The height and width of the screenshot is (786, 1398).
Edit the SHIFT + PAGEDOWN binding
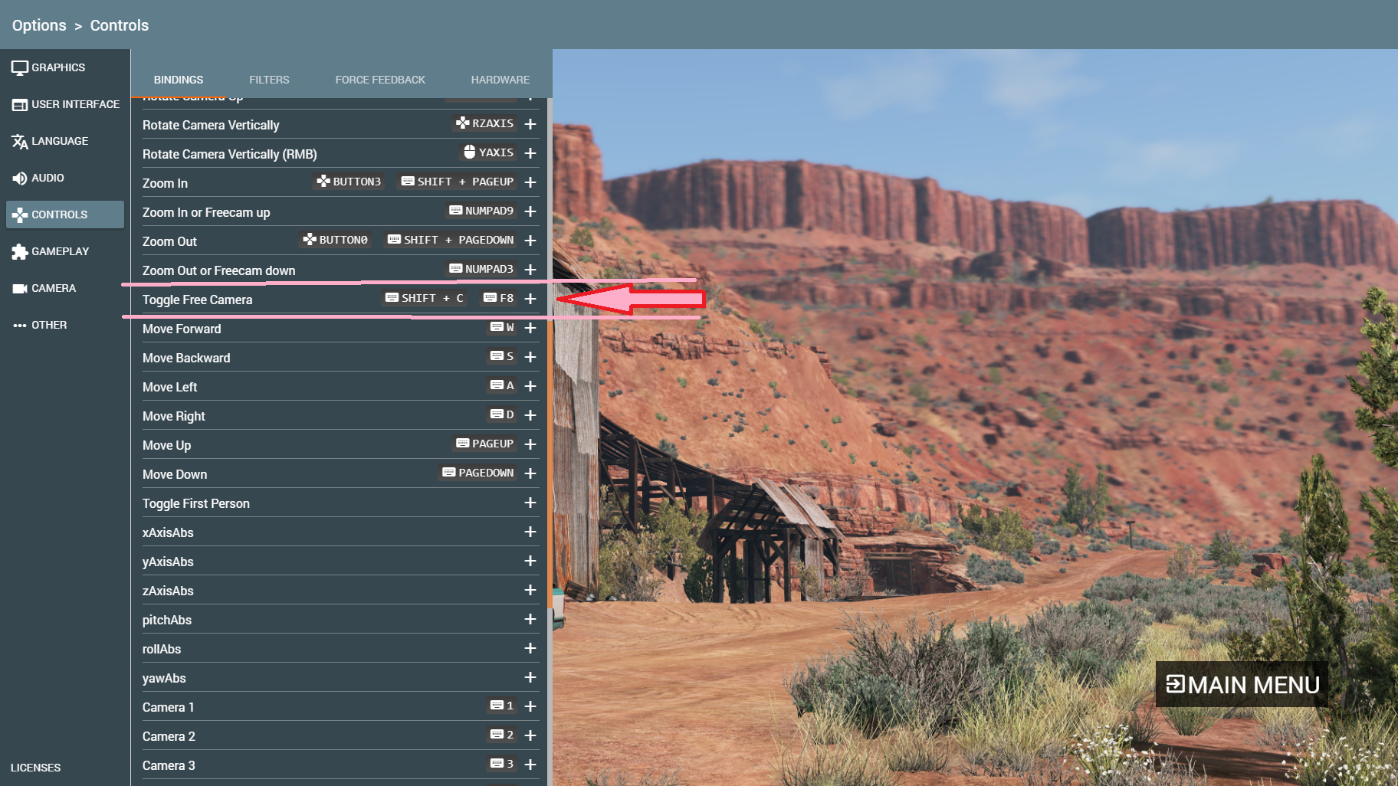pos(451,240)
